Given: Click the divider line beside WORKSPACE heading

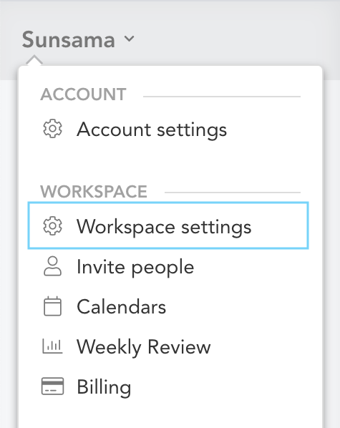Looking at the screenshot, I should click(x=233, y=193).
